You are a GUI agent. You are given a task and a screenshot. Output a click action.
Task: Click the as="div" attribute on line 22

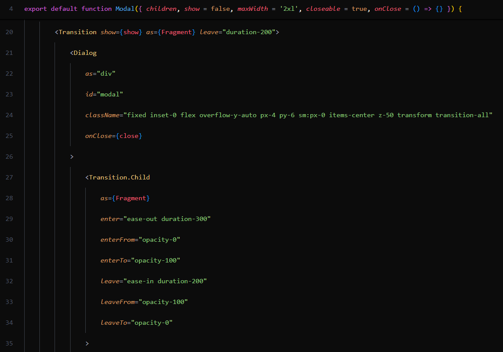coord(100,74)
